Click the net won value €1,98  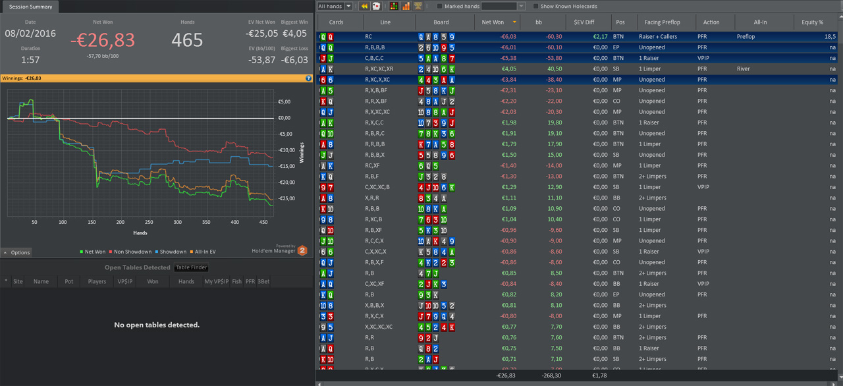509,123
